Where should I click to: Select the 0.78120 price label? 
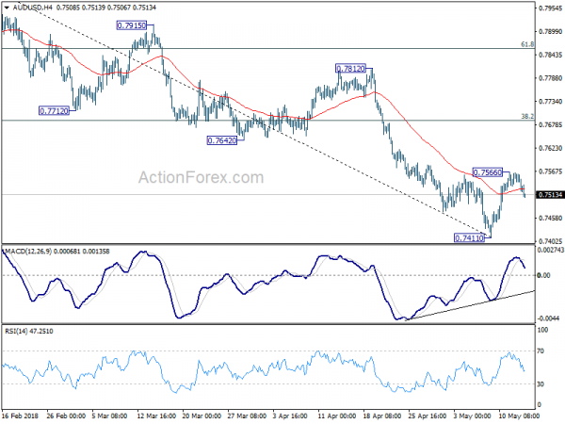pos(350,69)
